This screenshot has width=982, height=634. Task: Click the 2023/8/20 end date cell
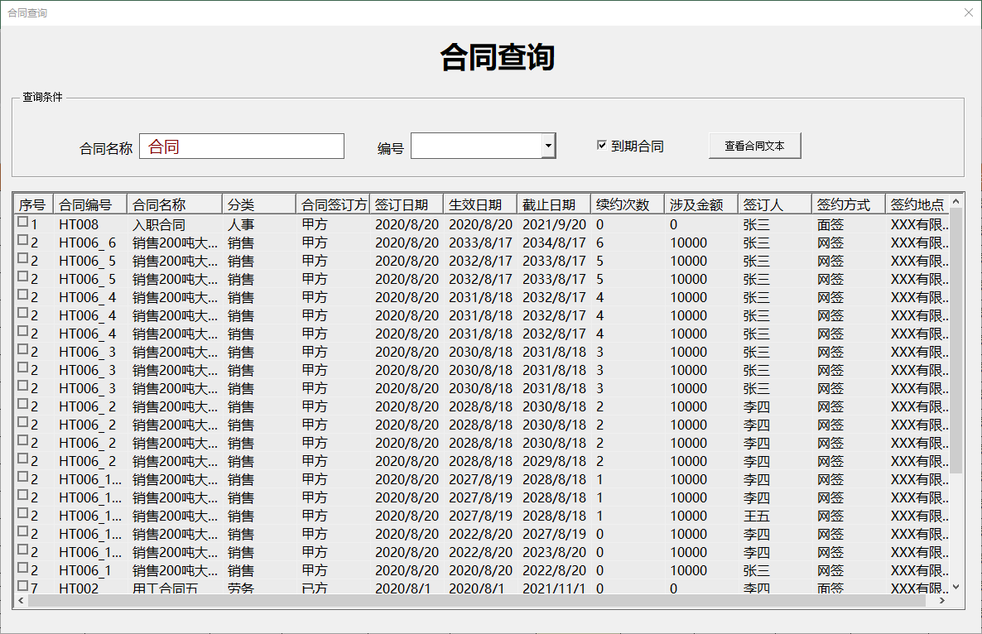pos(554,552)
